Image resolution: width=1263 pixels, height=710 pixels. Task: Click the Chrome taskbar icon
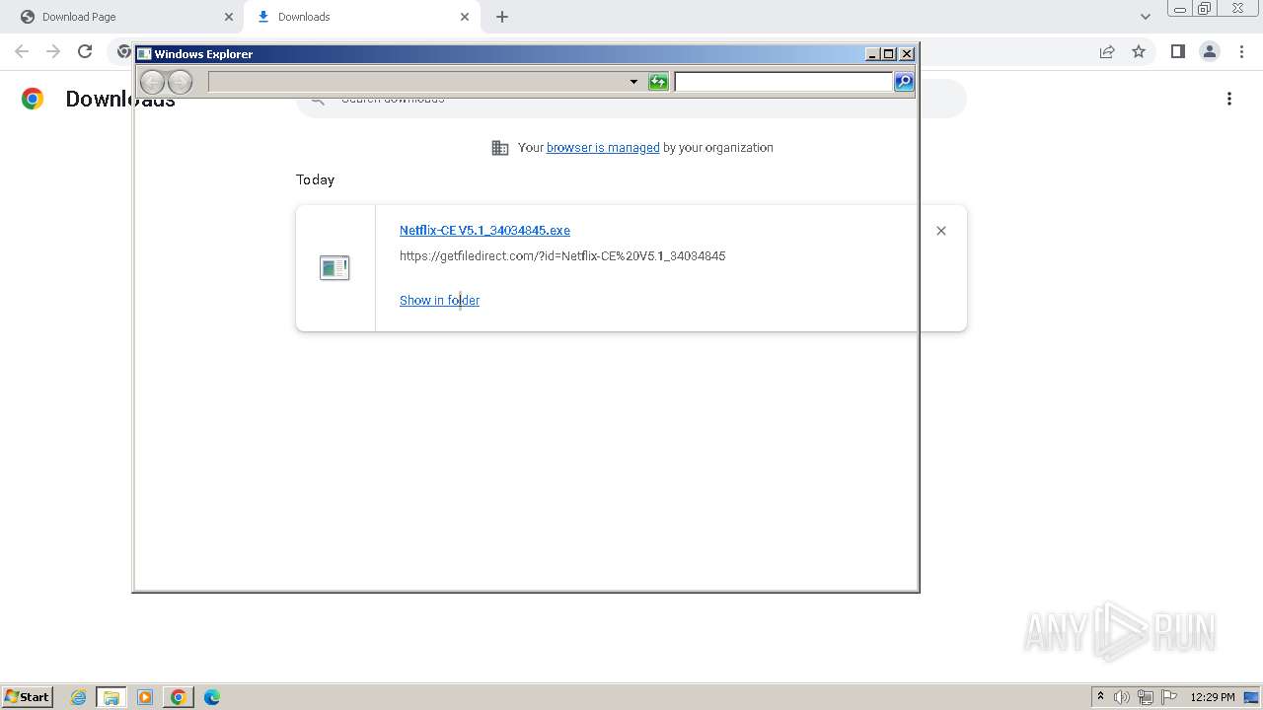tap(179, 697)
